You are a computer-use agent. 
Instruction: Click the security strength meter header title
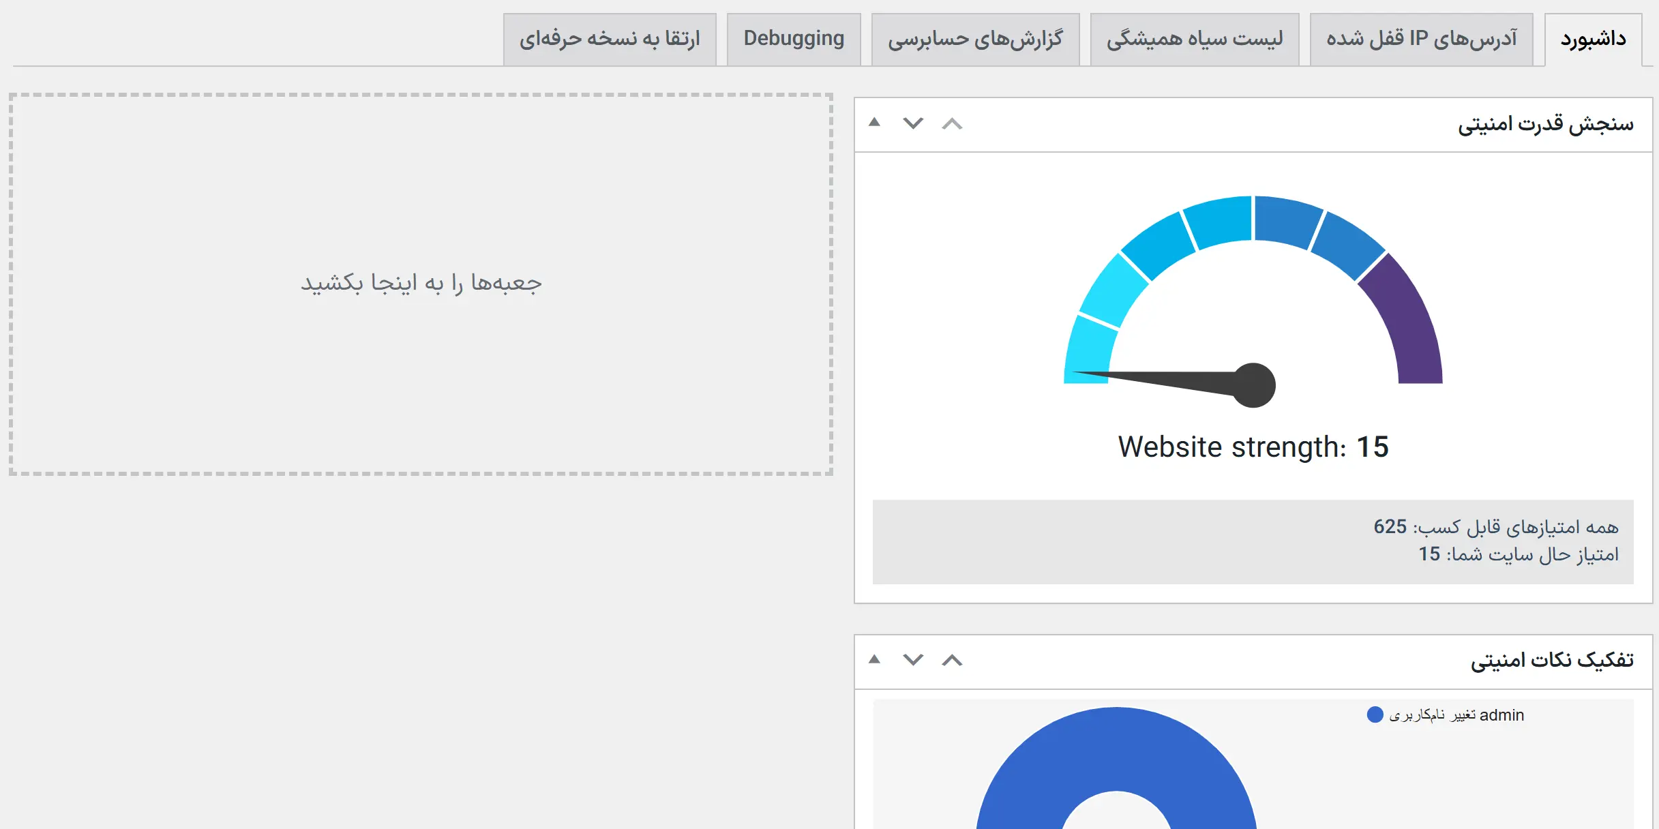point(1545,124)
